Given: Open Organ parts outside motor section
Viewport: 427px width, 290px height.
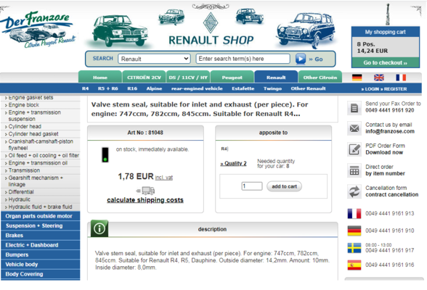Looking at the screenshot, I should click(41, 216).
